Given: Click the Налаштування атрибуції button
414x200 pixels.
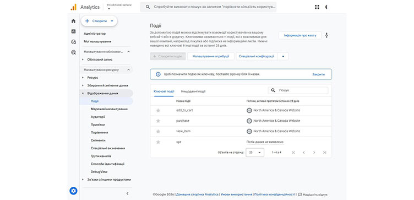Looking at the screenshot, I should click(211, 56).
